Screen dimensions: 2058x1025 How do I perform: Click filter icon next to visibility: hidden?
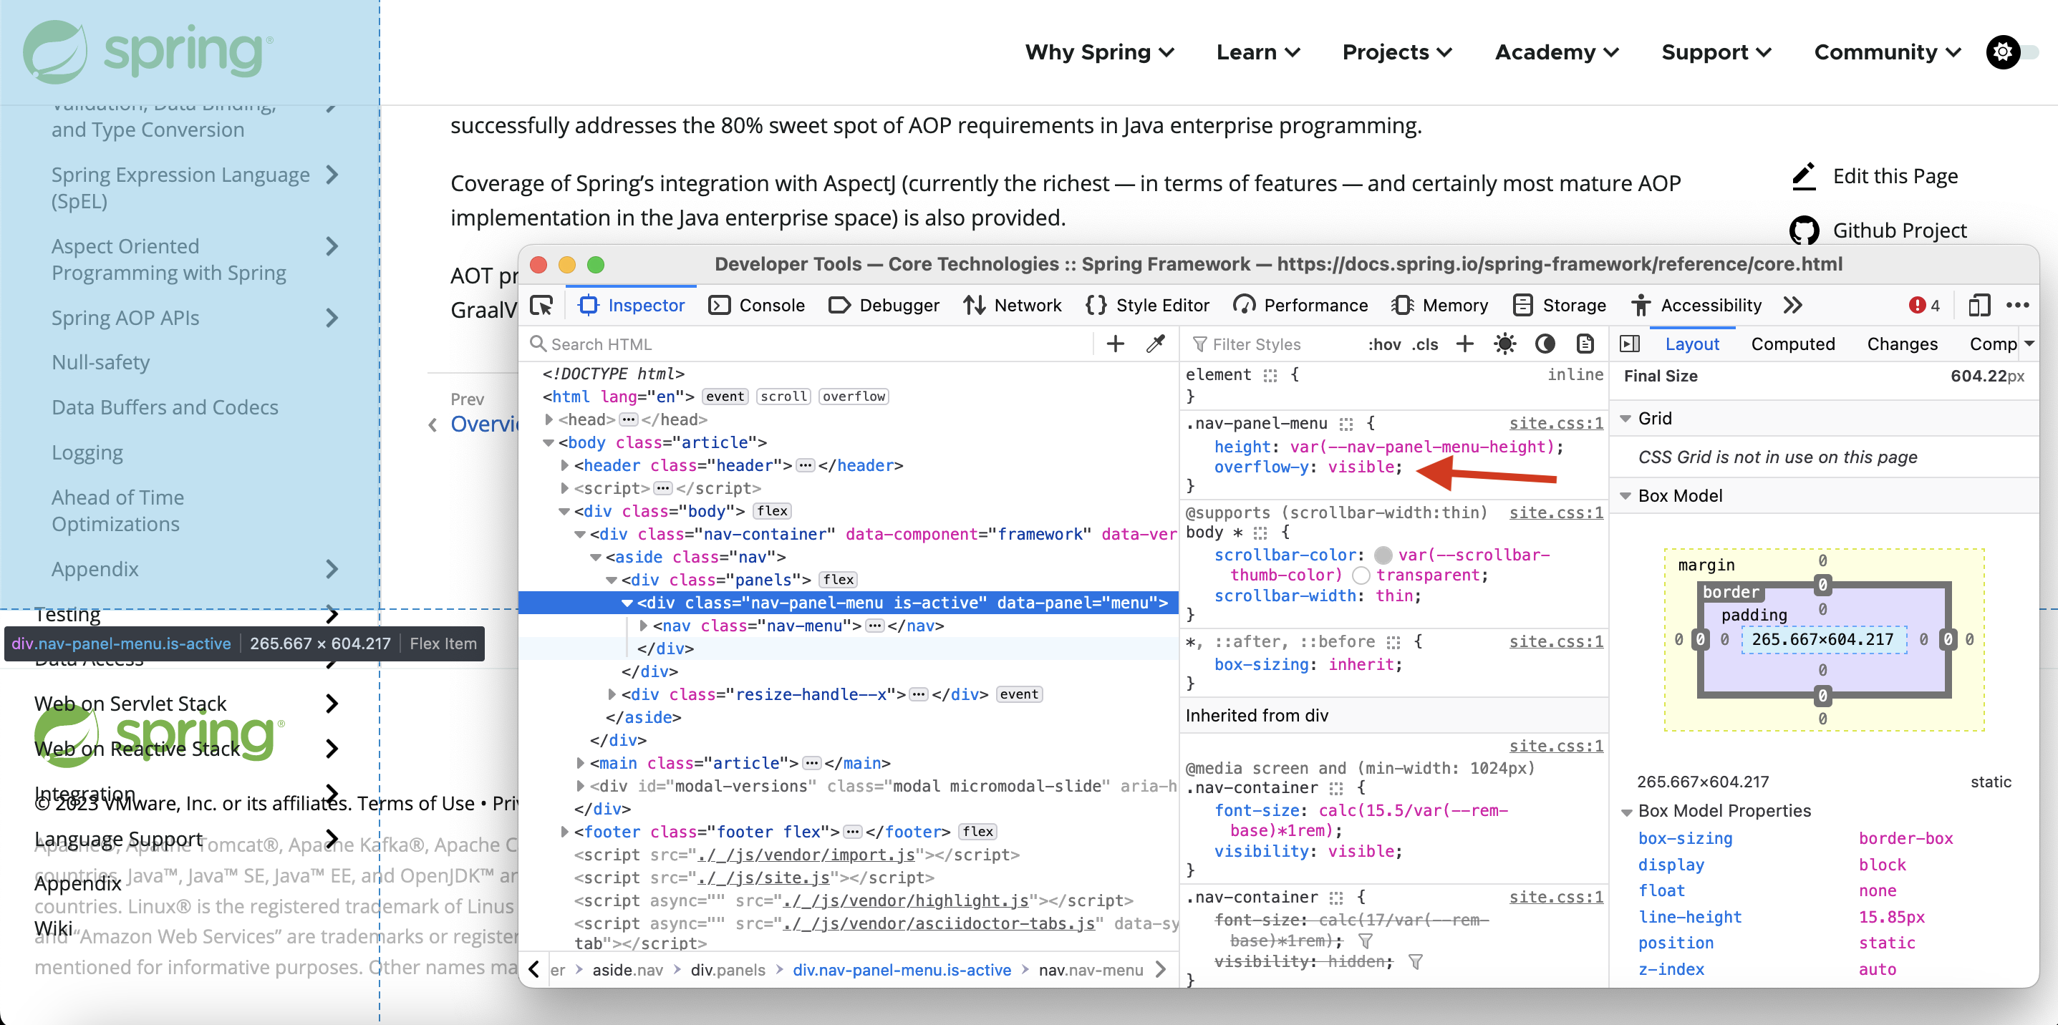[x=1416, y=962]
